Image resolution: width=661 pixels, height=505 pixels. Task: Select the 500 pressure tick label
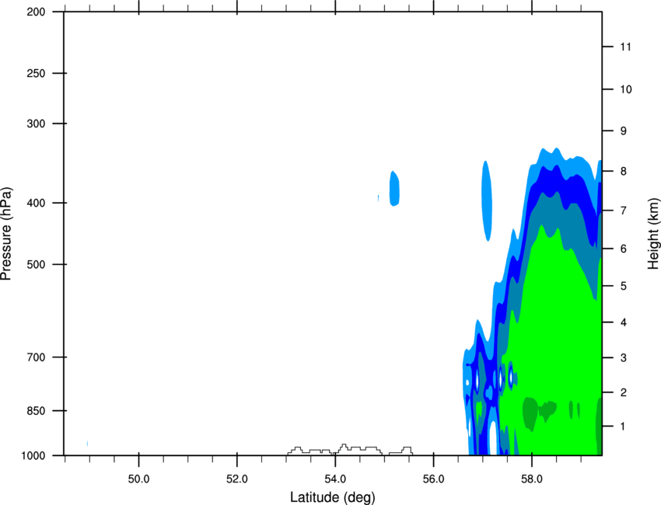(36, 264)
